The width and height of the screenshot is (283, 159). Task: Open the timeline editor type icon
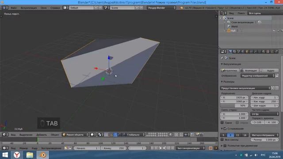pos(5,148)
